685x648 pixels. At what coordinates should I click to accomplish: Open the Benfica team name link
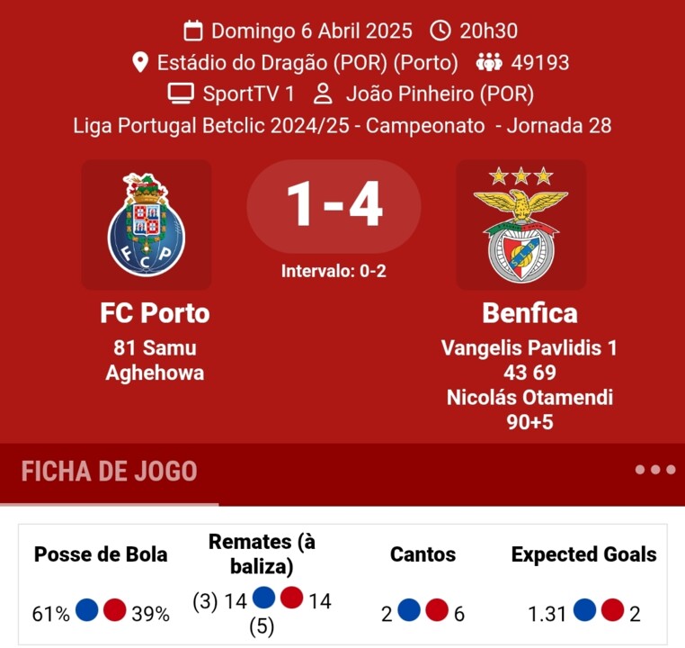tap(529, 313)
